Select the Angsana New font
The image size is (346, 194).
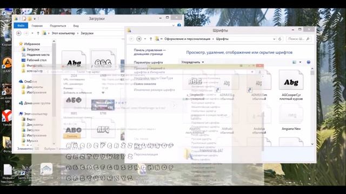click(291, 117)
